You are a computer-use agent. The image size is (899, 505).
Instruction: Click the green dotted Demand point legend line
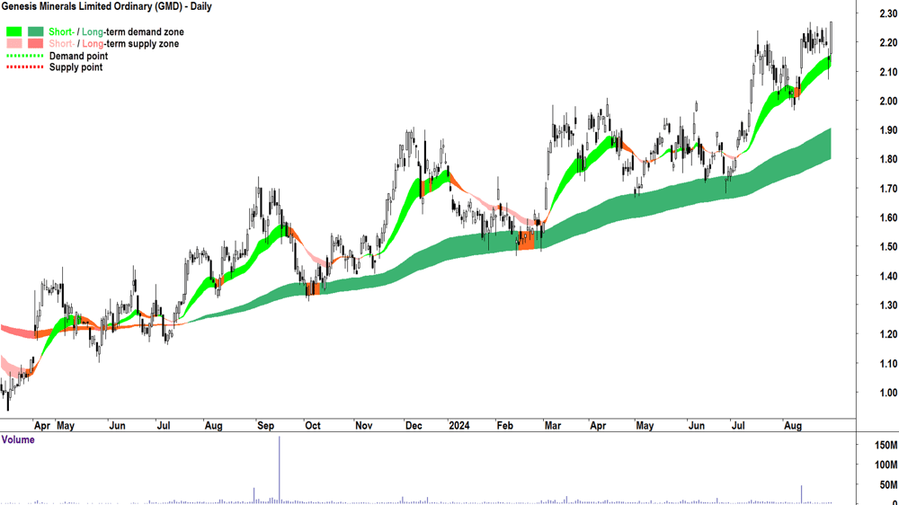click(x=24, y=57)
